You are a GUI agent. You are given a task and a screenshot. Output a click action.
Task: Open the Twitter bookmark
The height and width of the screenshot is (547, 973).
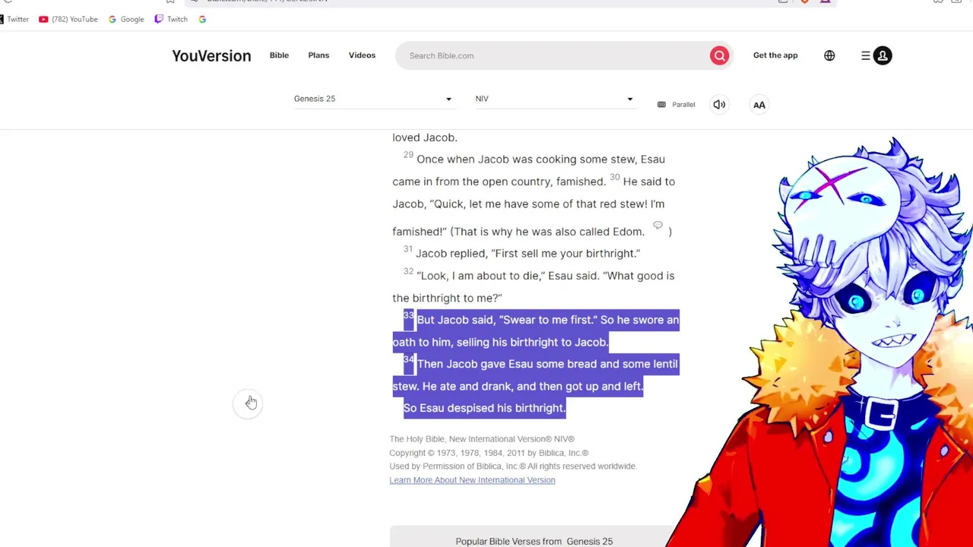[x=14, y=19]
